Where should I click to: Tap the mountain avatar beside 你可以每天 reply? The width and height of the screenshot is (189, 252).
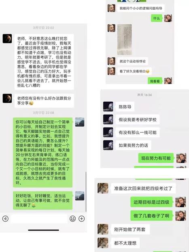tap(80, 122)
